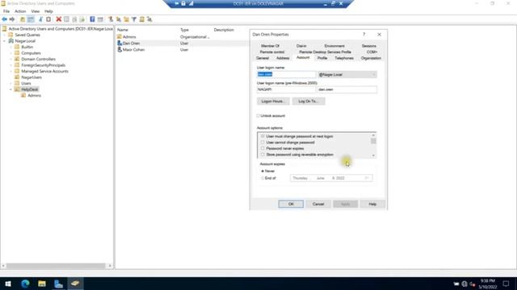Open the notification center icon in taskbar

coord(506,284)
